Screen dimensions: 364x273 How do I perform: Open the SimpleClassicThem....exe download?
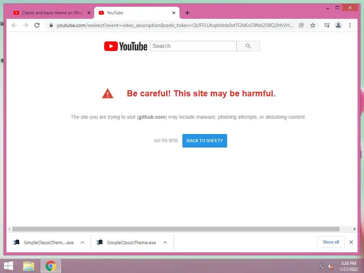pos(44,242)
